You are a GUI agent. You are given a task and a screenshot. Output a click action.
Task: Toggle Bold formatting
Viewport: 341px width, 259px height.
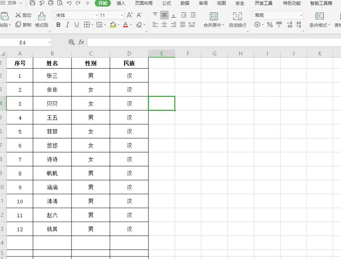coord(58,24)
